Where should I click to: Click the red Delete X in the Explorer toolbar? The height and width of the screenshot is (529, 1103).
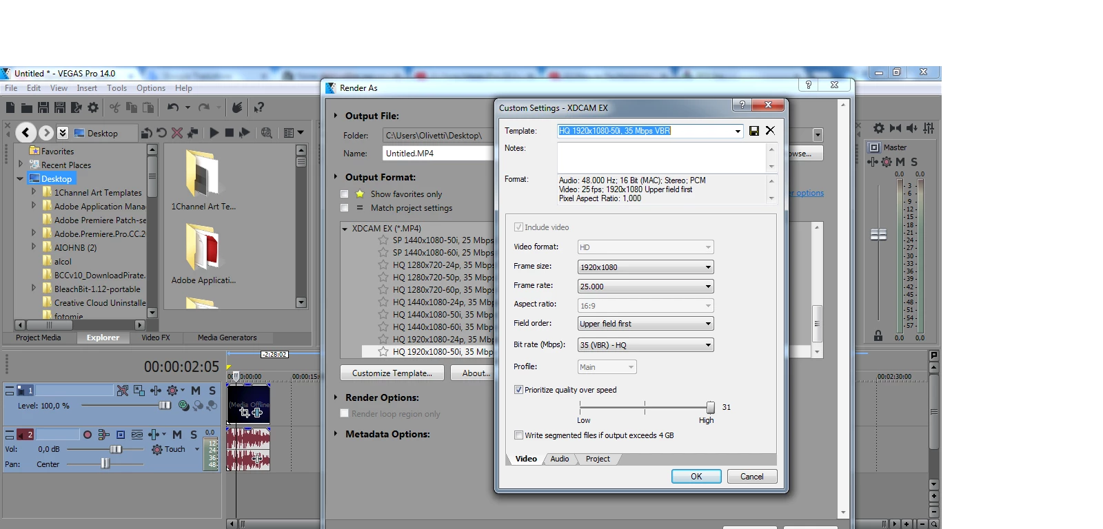coord(177,133)
